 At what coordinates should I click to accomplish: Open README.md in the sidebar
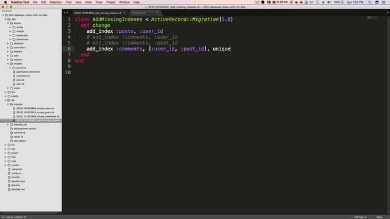pyautogui.click(x=18, y=189)
